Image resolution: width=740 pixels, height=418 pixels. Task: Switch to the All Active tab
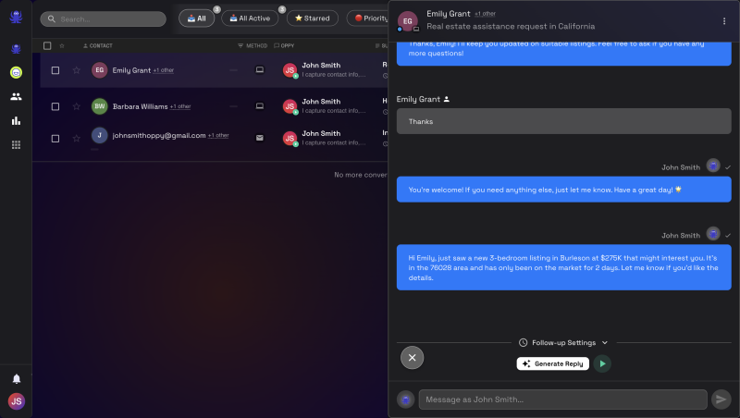[250, 18]
